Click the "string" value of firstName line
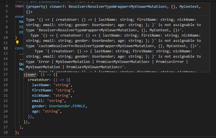The width and height of the screenshot is (216, 138). (x=64, y=90)
